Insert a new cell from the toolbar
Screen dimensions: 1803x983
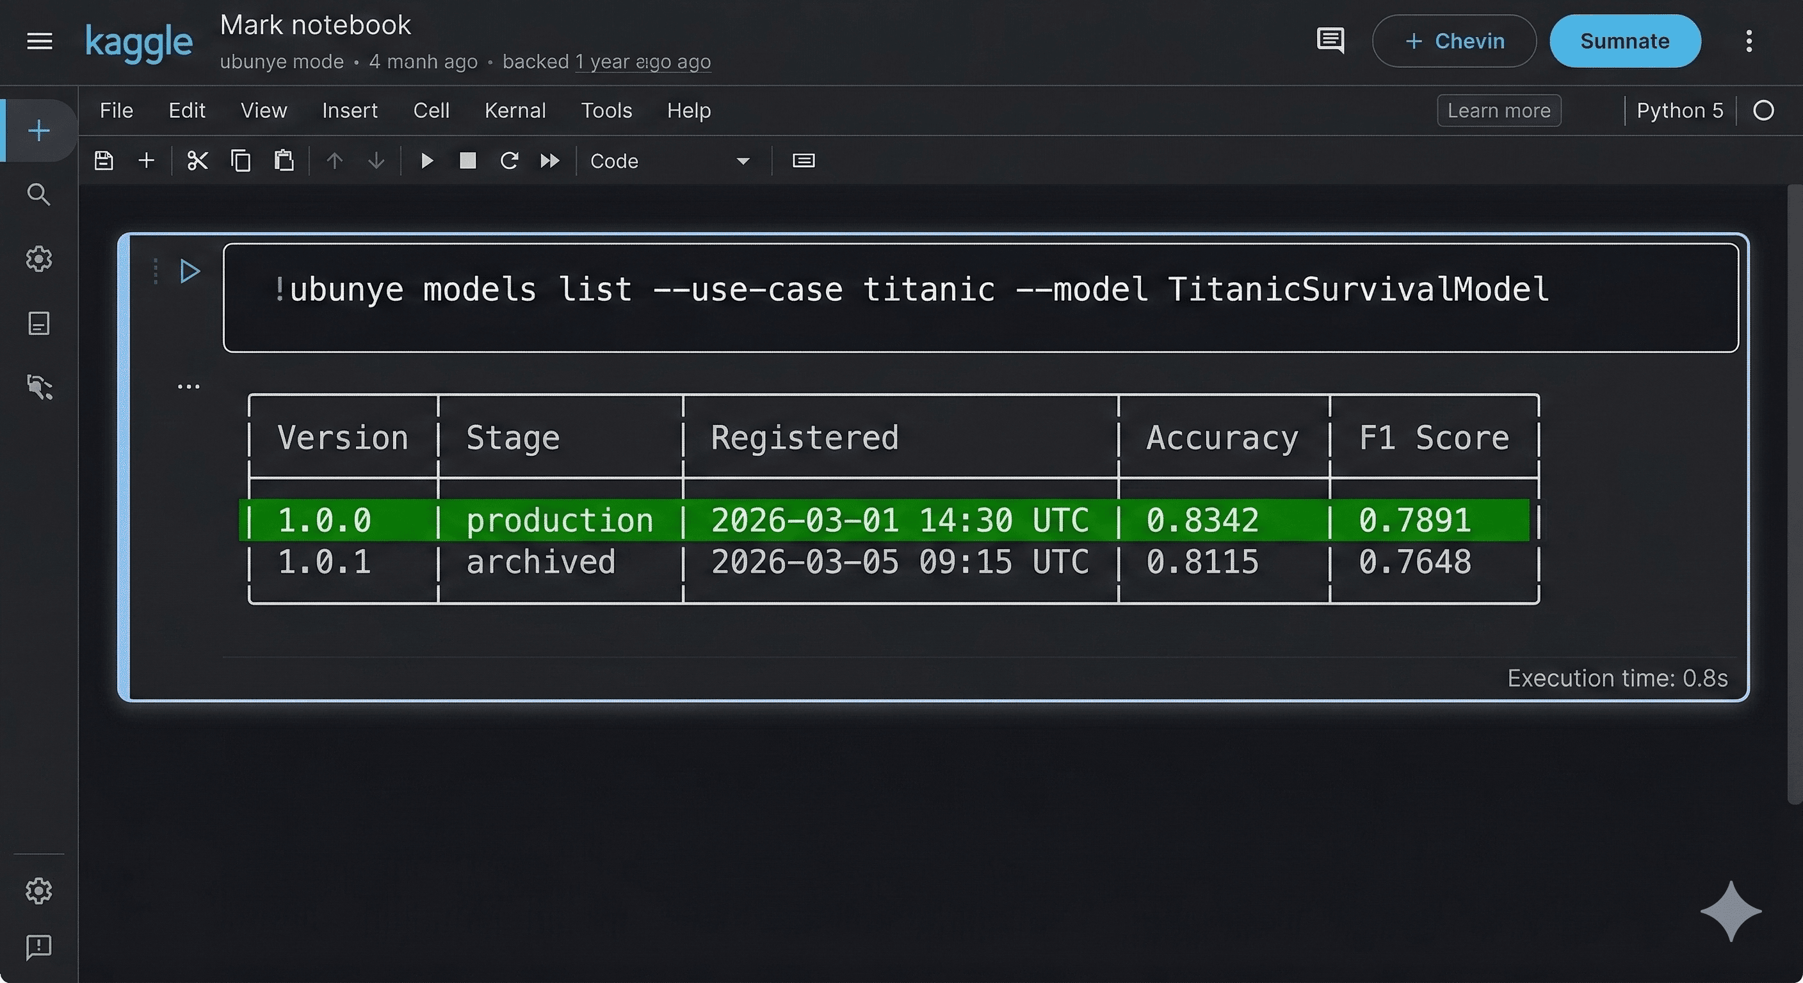coord(146,160)
